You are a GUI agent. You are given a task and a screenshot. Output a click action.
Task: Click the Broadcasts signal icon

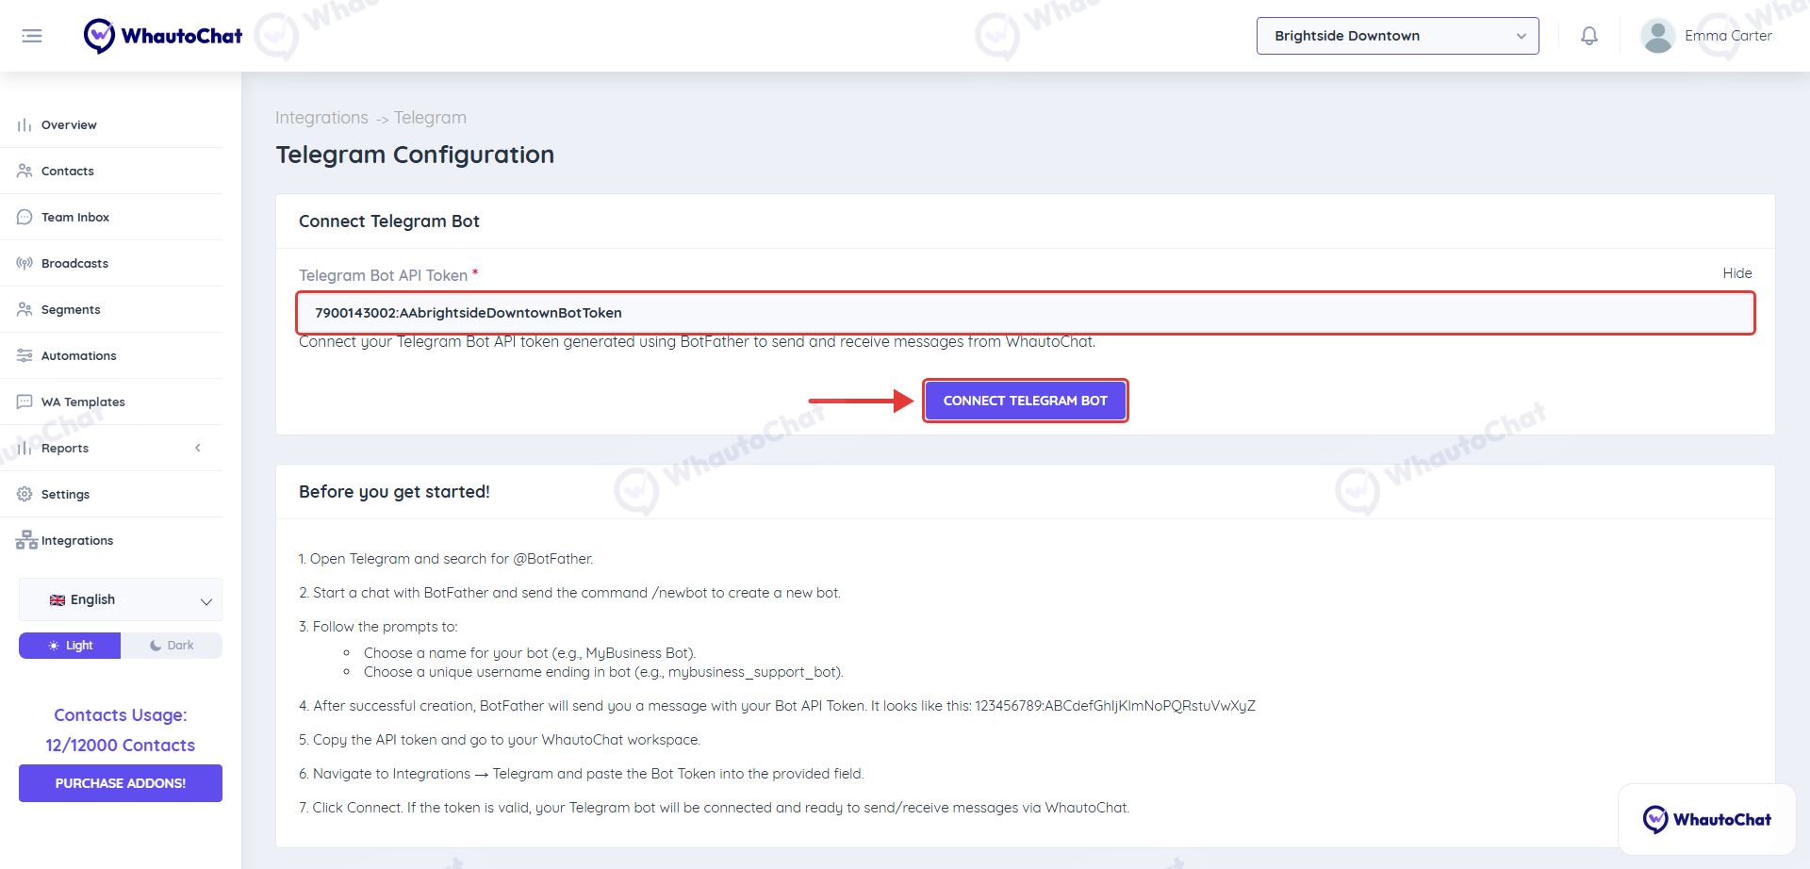click(25, 263)
